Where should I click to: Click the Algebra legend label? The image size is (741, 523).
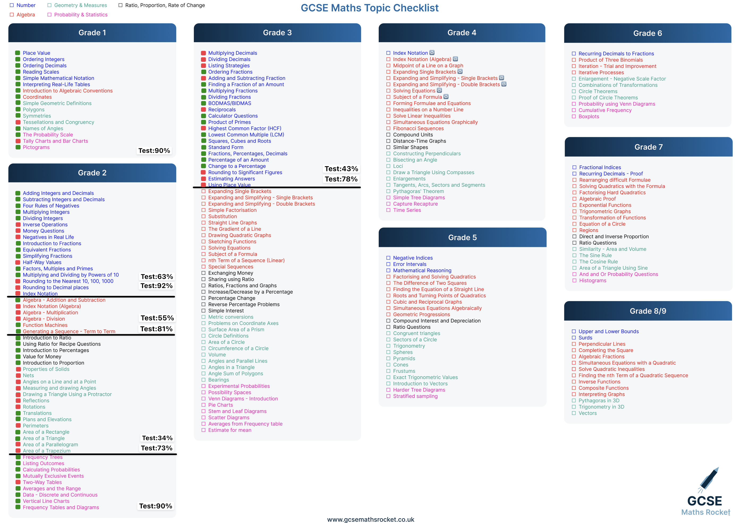(25, 15)
